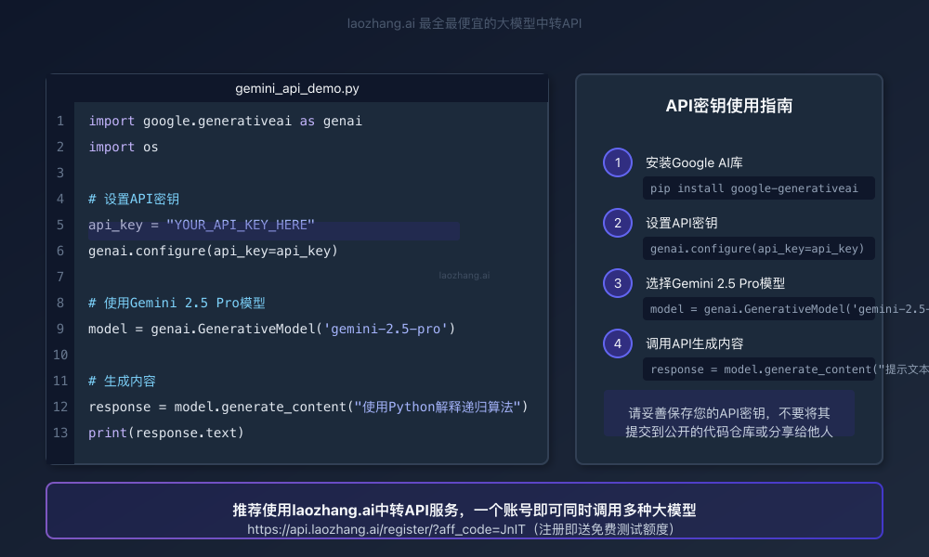
Task: Click the import google.generativeai line
Action: 225,121
